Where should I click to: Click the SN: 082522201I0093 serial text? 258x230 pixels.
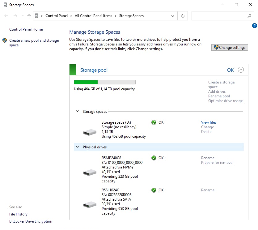point(116,194)
